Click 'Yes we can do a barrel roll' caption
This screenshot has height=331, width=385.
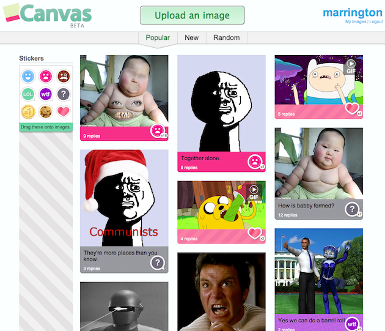(x=311, y=321)
